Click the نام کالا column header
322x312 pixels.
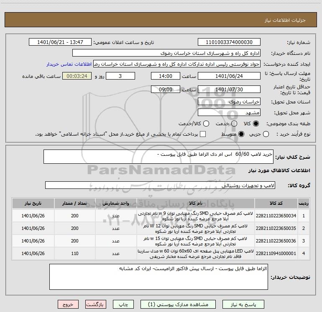[196, 203]
